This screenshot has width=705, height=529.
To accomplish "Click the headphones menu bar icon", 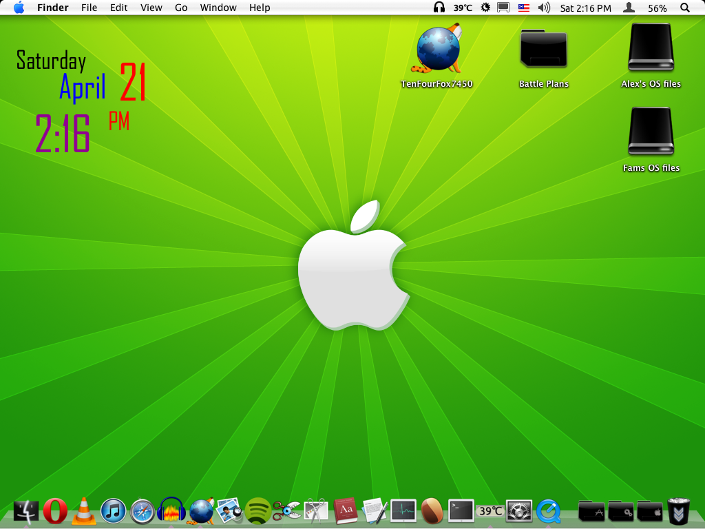I will click(439, 7).
